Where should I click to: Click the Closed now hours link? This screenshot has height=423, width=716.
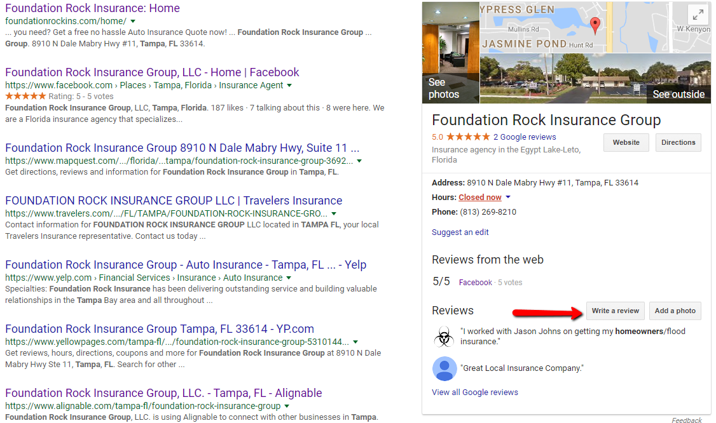pyautogui.click(x=480, y=197)
